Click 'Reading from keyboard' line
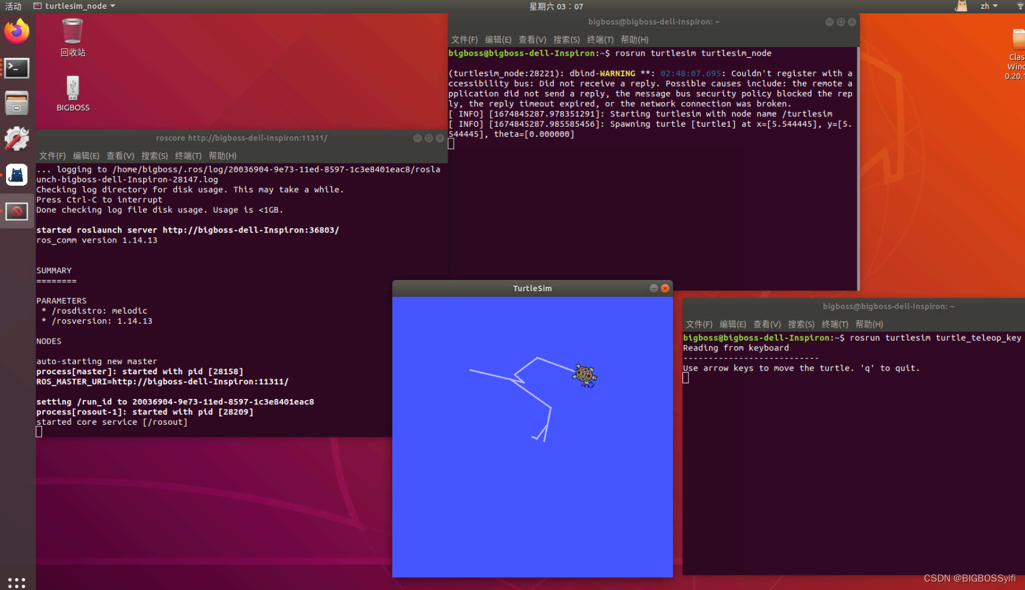Screen dimensions: 1025x590 (x=736, y=348)
